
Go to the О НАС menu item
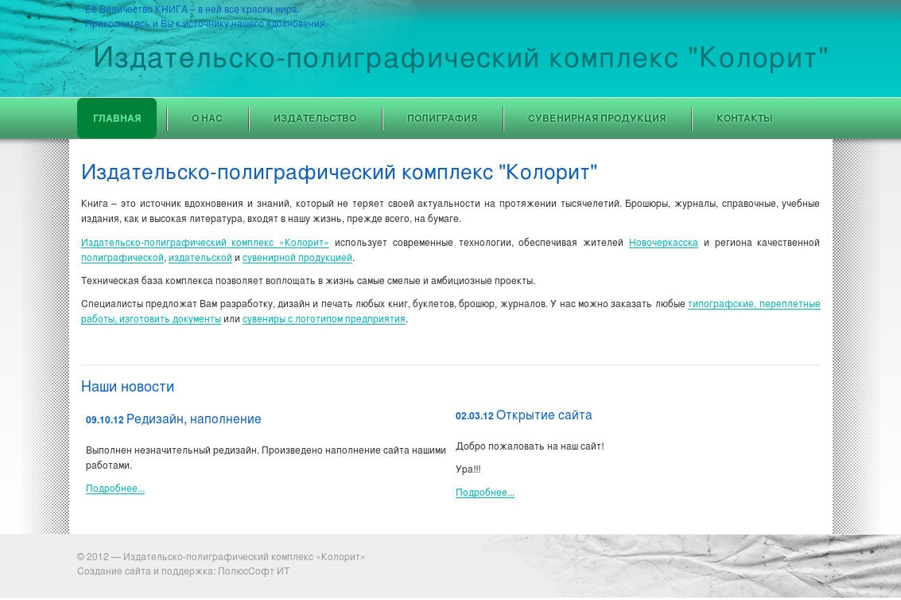click(207, 119)
